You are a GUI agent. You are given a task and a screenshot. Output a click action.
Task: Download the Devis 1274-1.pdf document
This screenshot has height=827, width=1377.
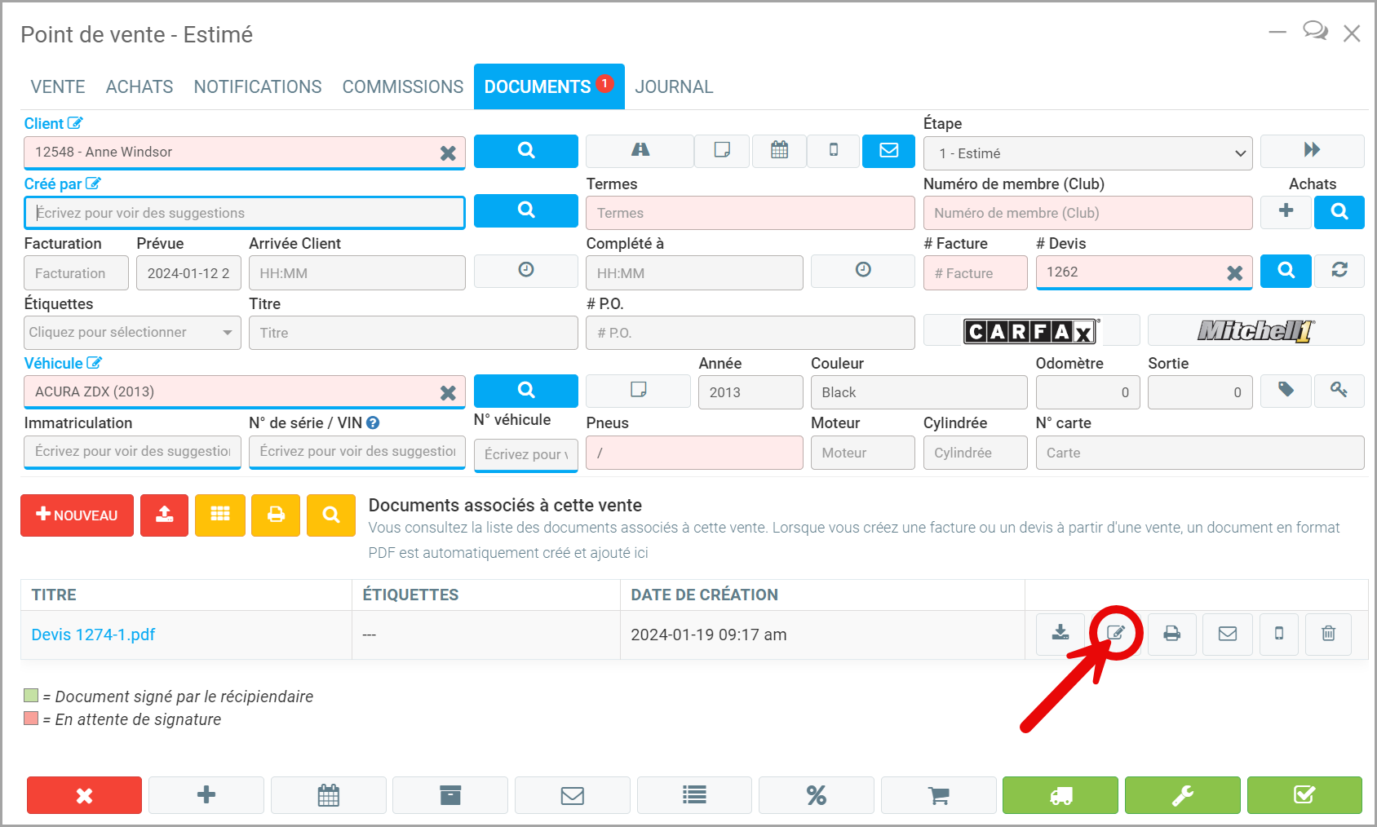coord(1060,634)
